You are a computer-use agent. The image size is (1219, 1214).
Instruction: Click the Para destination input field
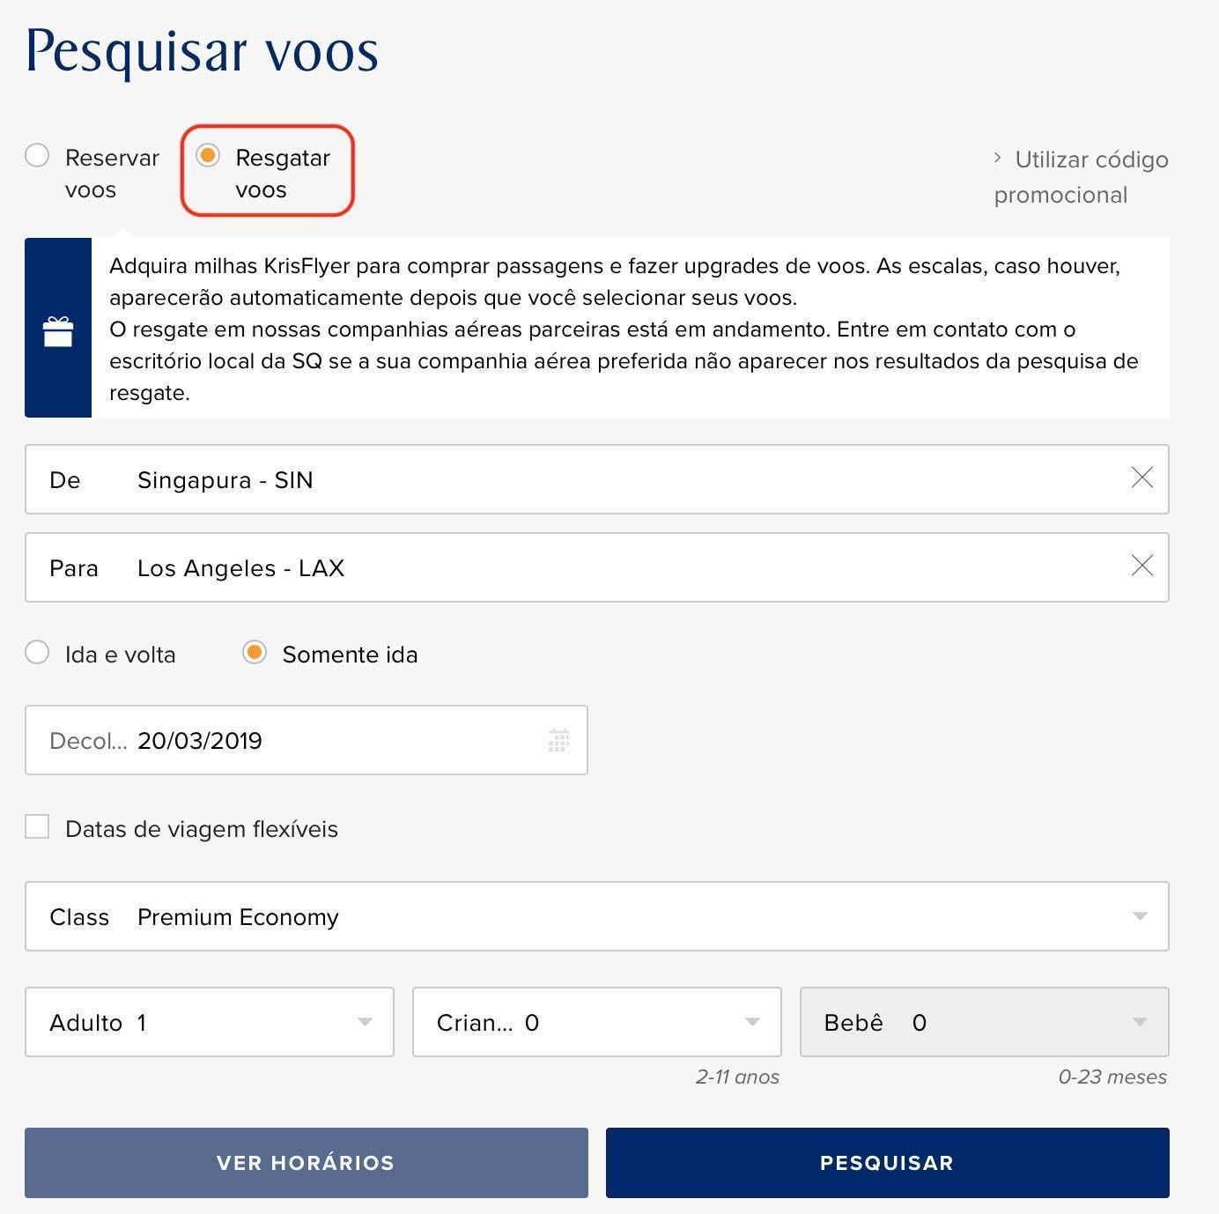pyautogui.click(x=597, y=567)
